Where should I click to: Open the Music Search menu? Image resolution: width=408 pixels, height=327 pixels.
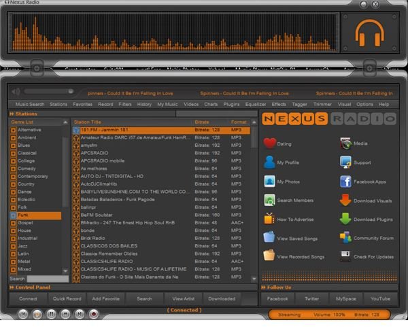30,104
